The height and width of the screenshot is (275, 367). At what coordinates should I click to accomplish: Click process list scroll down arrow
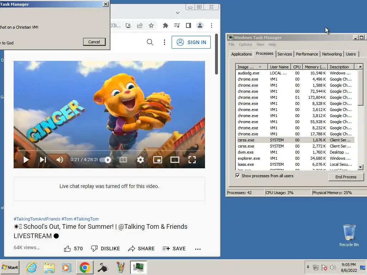coord(361,167)
